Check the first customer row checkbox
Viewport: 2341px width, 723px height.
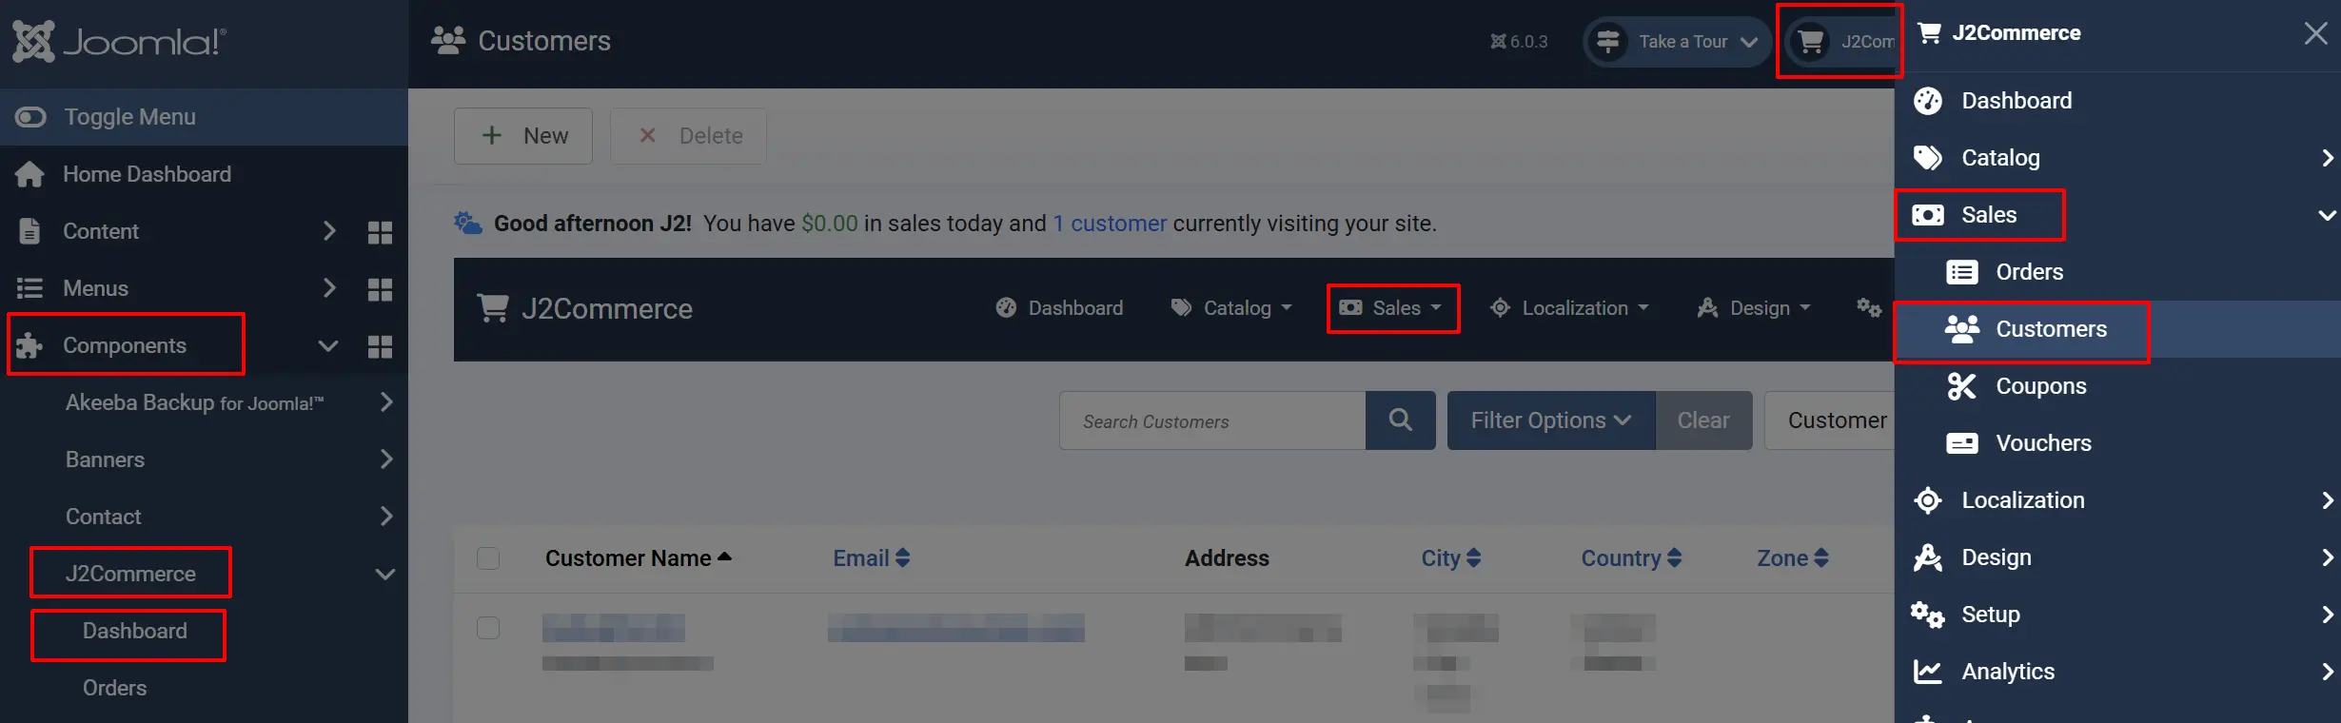(488, 628)
